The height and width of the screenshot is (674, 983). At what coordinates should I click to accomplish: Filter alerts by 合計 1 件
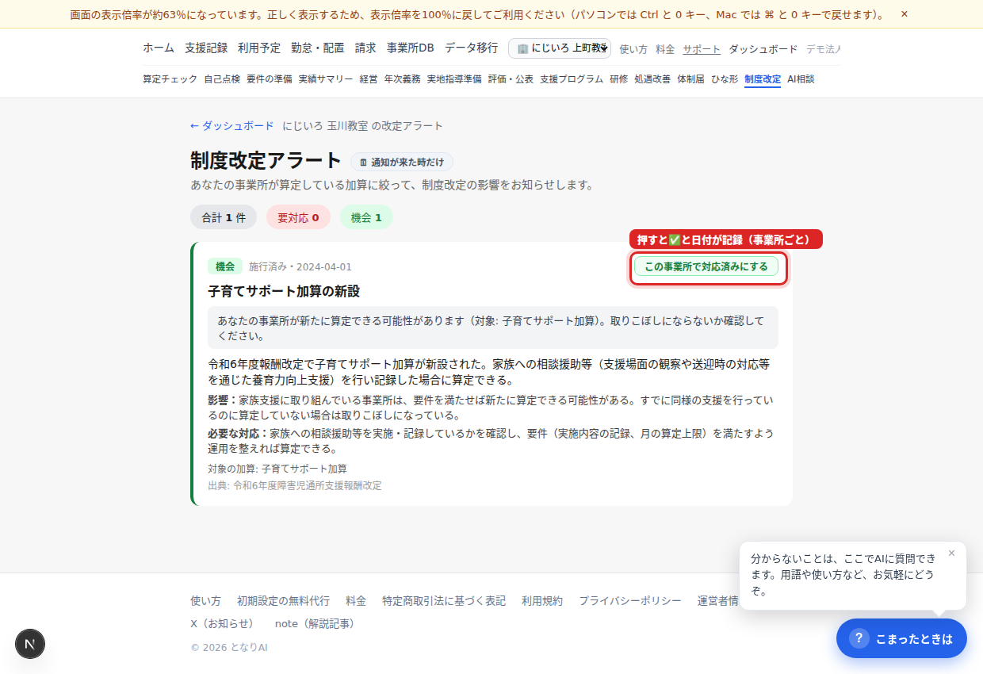tap(224, 217)
